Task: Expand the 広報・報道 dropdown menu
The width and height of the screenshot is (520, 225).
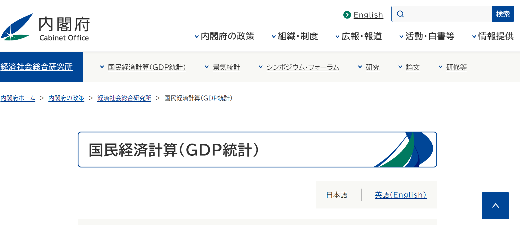Action: pos(358,36)
